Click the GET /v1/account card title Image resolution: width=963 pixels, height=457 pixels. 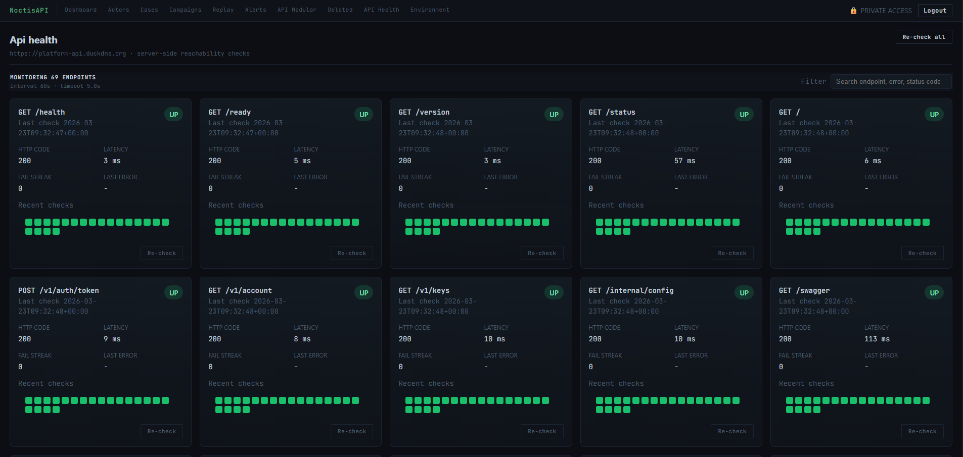[x=240, y=290]
